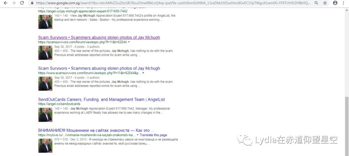The height and width of the screenshot is (156, 349).
Task: Reload the page with refresh icon
Action: [x=22, y=3]
